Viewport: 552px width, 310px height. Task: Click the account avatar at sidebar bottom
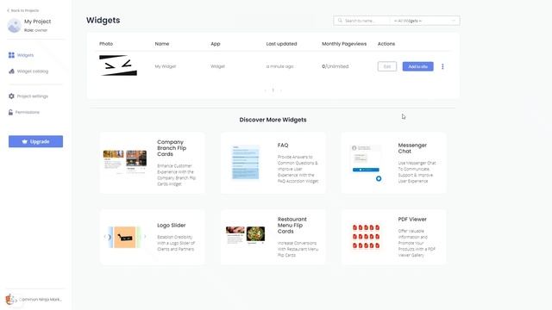click(x=10, y=300)
